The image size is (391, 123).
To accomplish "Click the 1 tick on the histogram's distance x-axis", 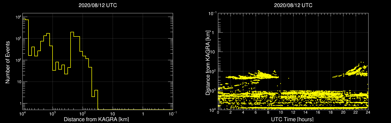I will click(x=143, y=114).
